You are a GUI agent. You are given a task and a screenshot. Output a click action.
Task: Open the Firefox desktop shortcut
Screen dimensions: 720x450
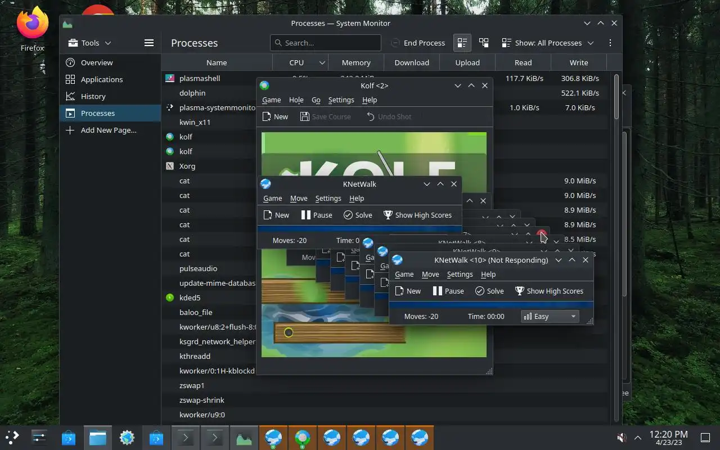coord(32,29)
